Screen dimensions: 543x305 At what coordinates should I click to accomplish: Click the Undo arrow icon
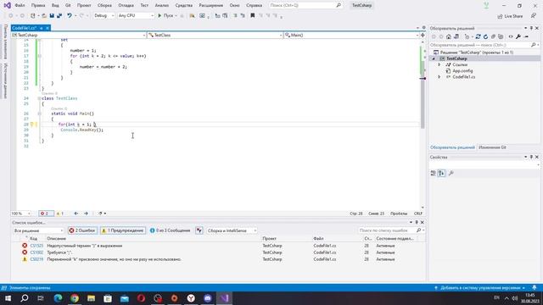click(70, 15)
